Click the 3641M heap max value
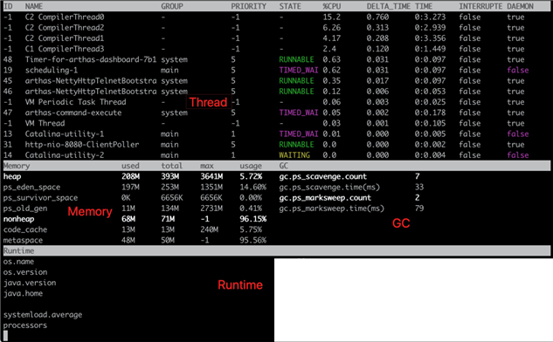This screenshot has height=342, width=553. [211, 176]
